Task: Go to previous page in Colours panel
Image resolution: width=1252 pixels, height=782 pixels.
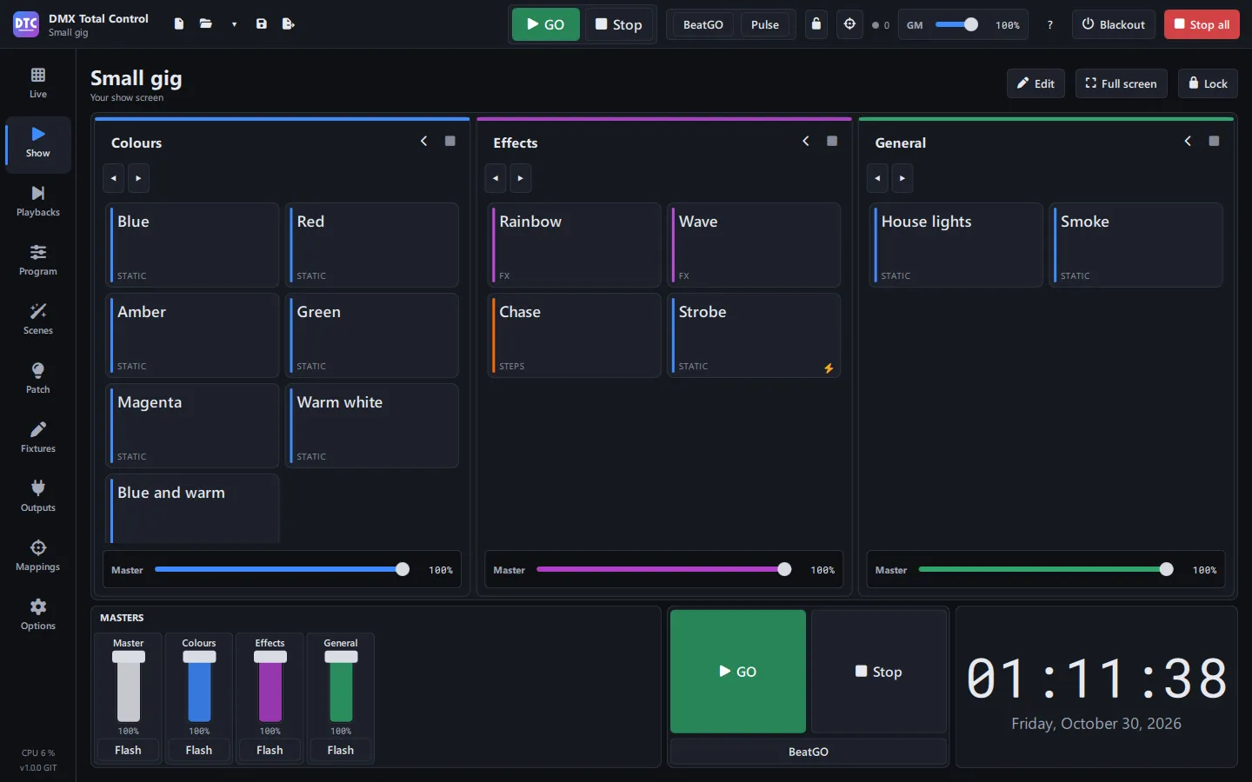Action: point(113,178)
